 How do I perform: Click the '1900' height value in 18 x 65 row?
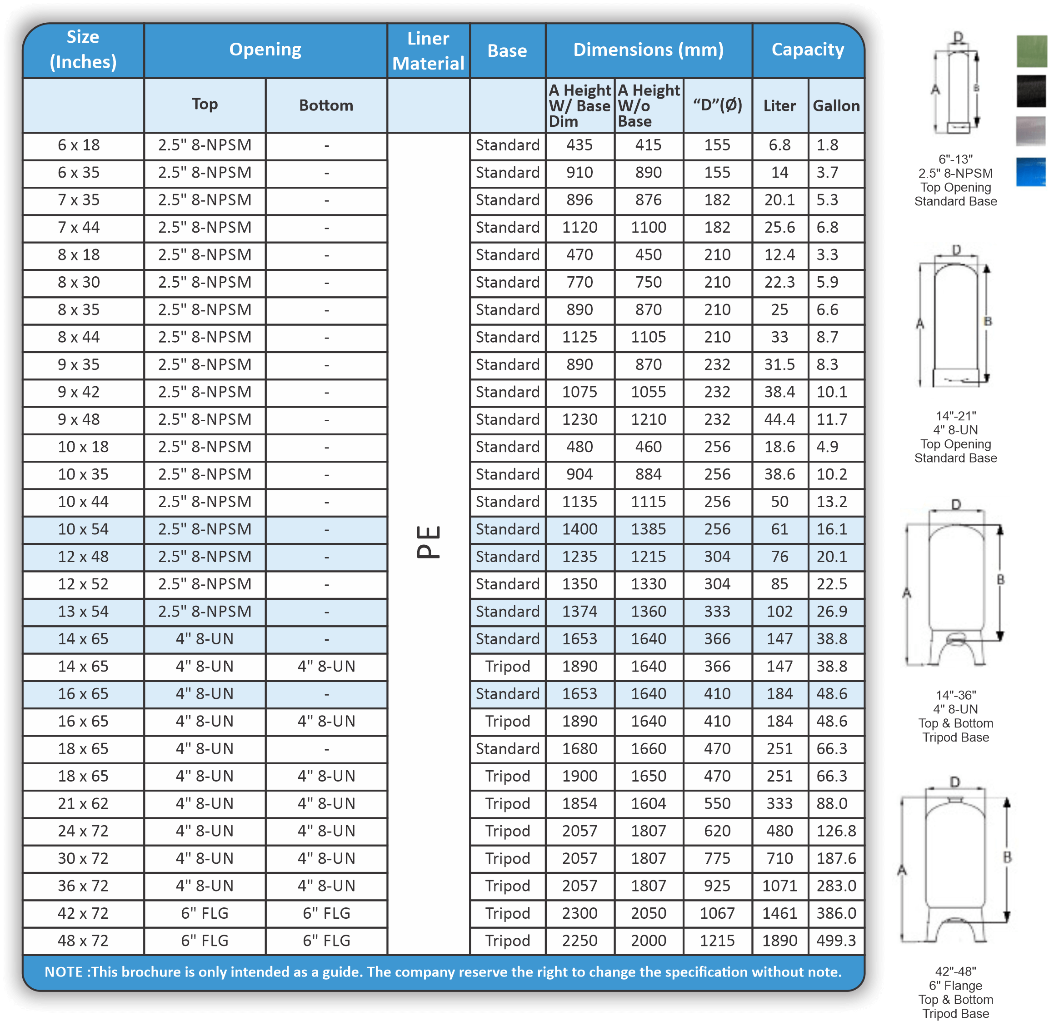[x=580, y=777]
